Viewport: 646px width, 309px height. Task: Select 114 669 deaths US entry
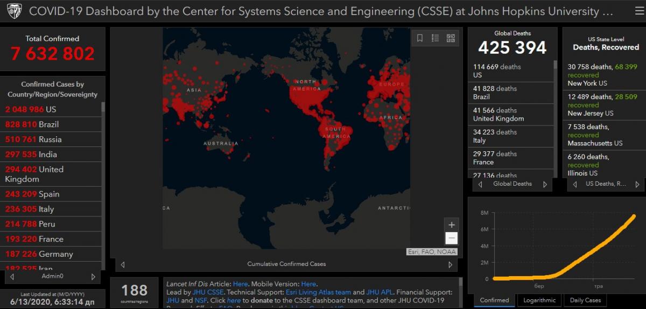pyautogui.click(x=510, y=71)
